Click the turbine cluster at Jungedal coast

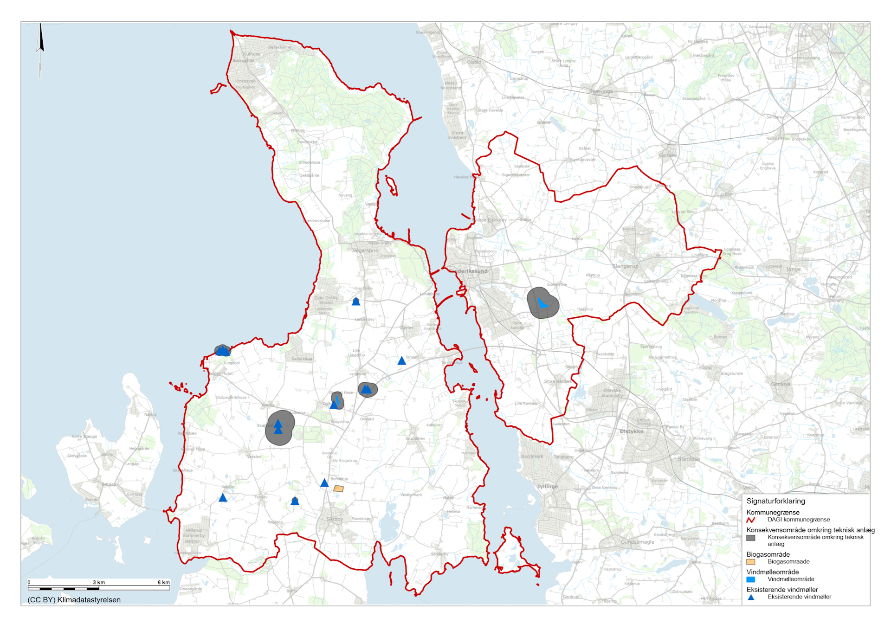(x=222, y=351)
